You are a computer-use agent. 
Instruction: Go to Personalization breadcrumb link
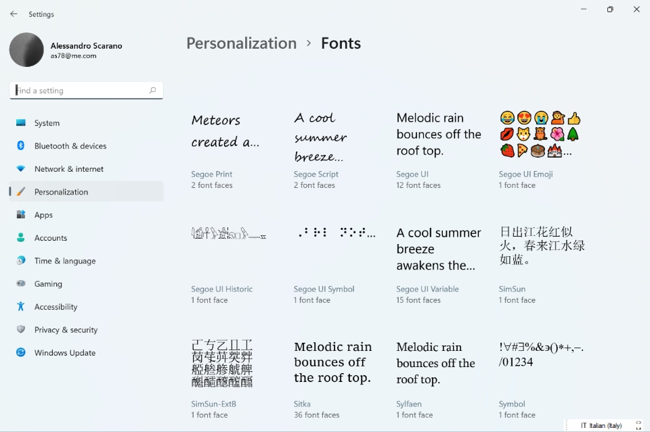241,43
